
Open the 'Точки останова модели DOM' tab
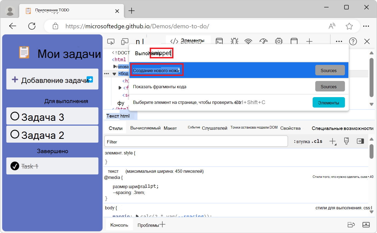click(254, 128)
